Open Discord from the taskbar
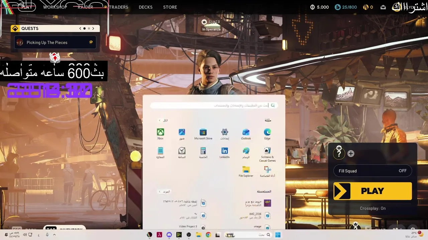This screenshot has width=428, height=240. tap(169, 235)
